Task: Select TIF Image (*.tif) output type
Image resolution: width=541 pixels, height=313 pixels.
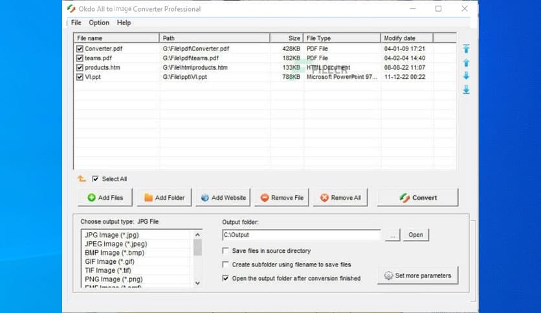Action: pyautogui.click(x=108, y=270)
